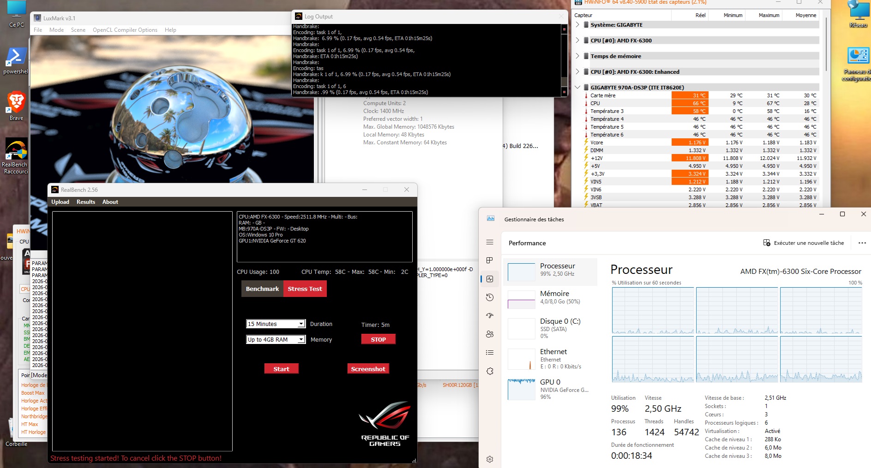Viewport: 871px width, 468px height.
Task: Open the App history view in Task Manager
Action: click(489, 297)
